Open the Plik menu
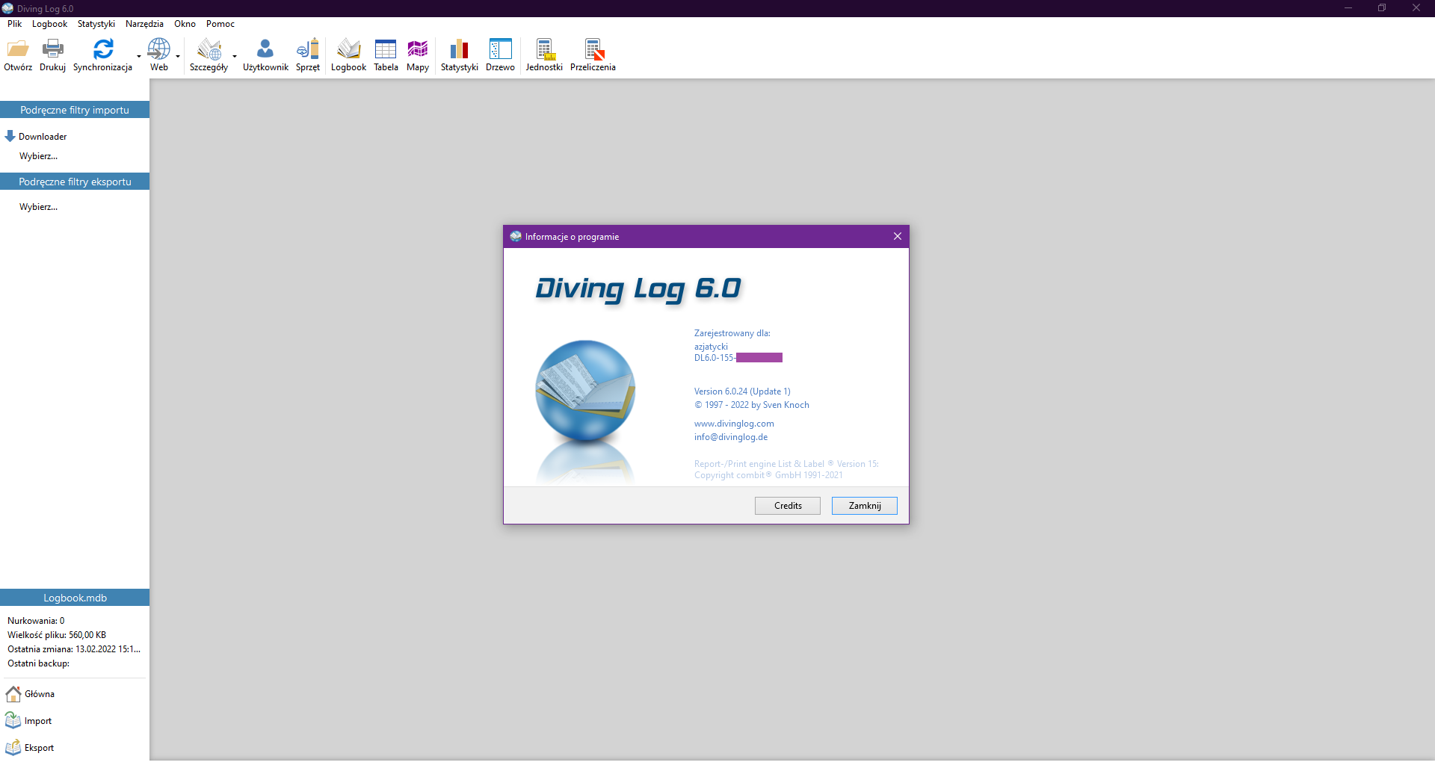 (15, 24)
